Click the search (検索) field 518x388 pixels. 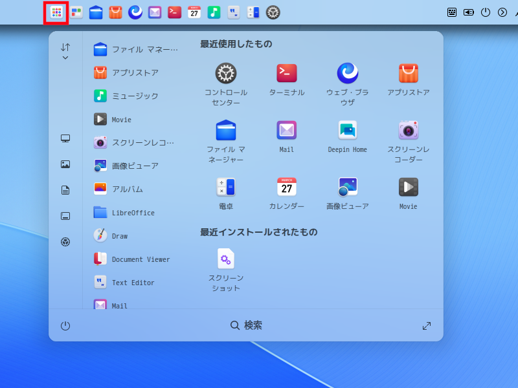[x=247, y=326]
